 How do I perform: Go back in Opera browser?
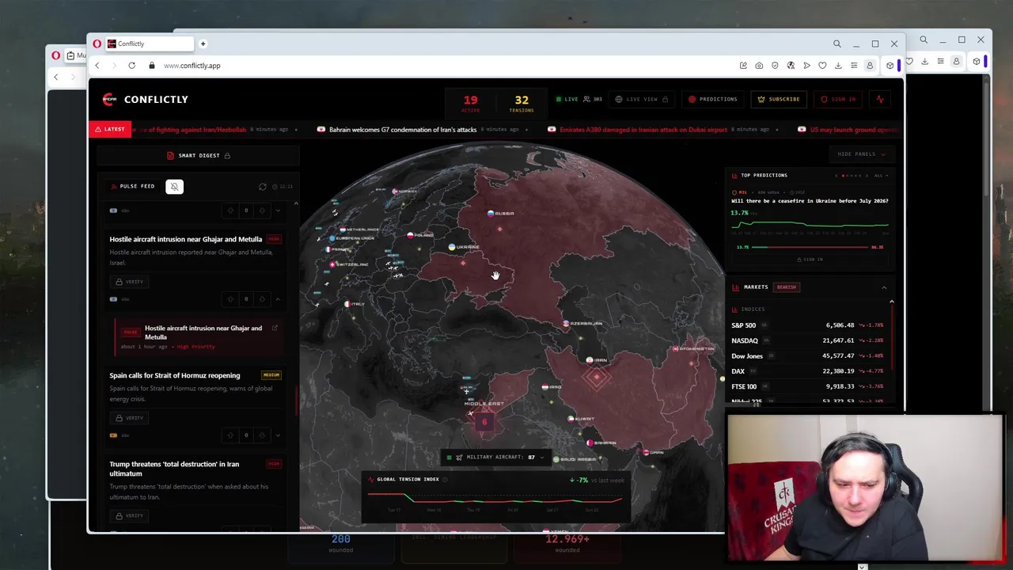click(x=97, y=66)
